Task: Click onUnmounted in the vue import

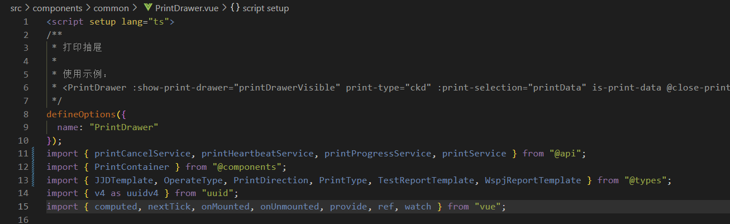Action: (290, 207)
